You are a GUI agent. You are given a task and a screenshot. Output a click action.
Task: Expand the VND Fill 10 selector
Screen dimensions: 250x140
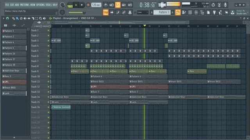coord(87,18)
